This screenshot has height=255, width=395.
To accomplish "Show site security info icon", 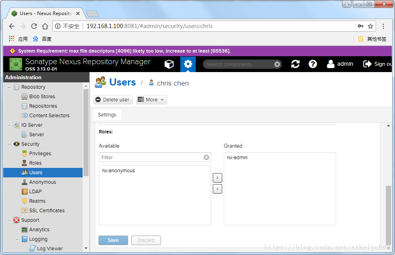I will [58, 26].
